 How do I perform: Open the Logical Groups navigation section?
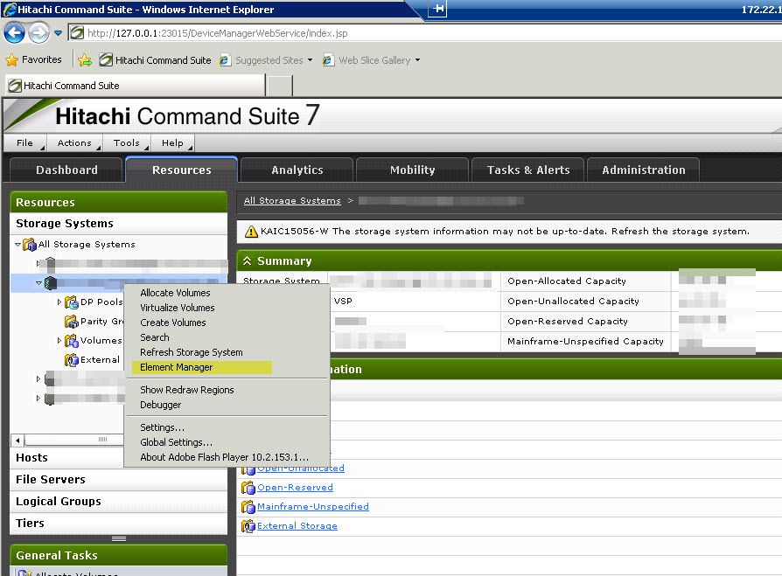click(x=118, y=501)
